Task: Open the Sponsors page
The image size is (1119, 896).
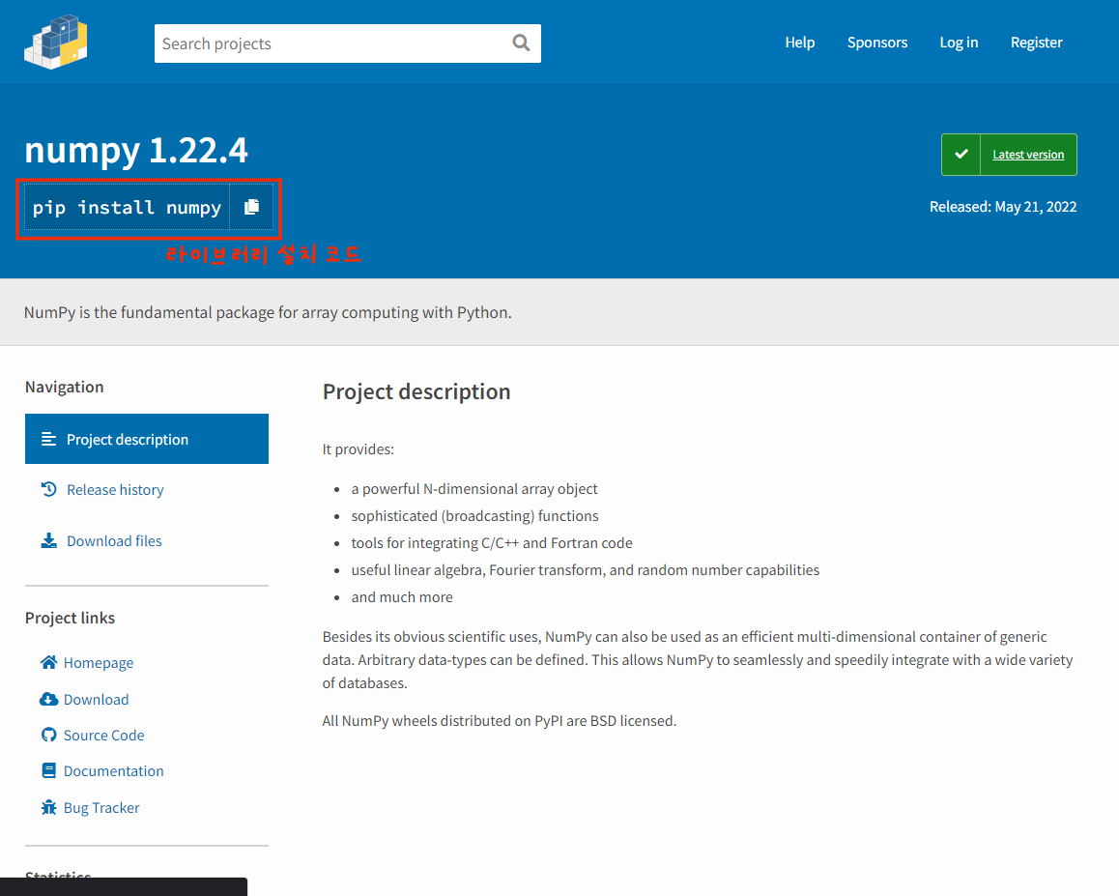Action: click(876, 43)
